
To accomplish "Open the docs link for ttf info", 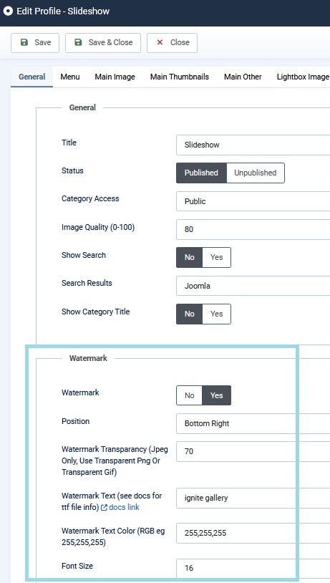I will point(124,508).
